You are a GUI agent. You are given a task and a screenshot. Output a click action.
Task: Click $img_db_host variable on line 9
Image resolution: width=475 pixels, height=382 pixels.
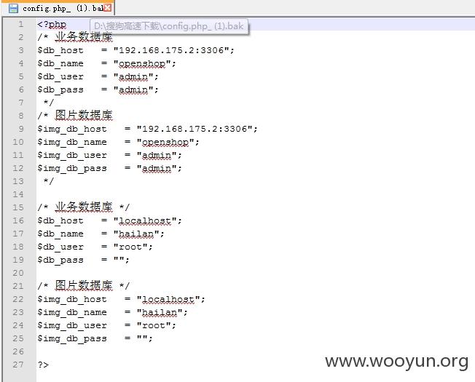[x=72, y=129]
